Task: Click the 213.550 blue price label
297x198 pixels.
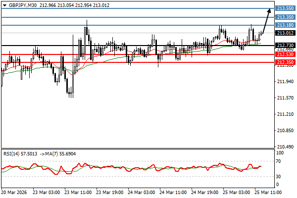Action: tap(285, 8)
